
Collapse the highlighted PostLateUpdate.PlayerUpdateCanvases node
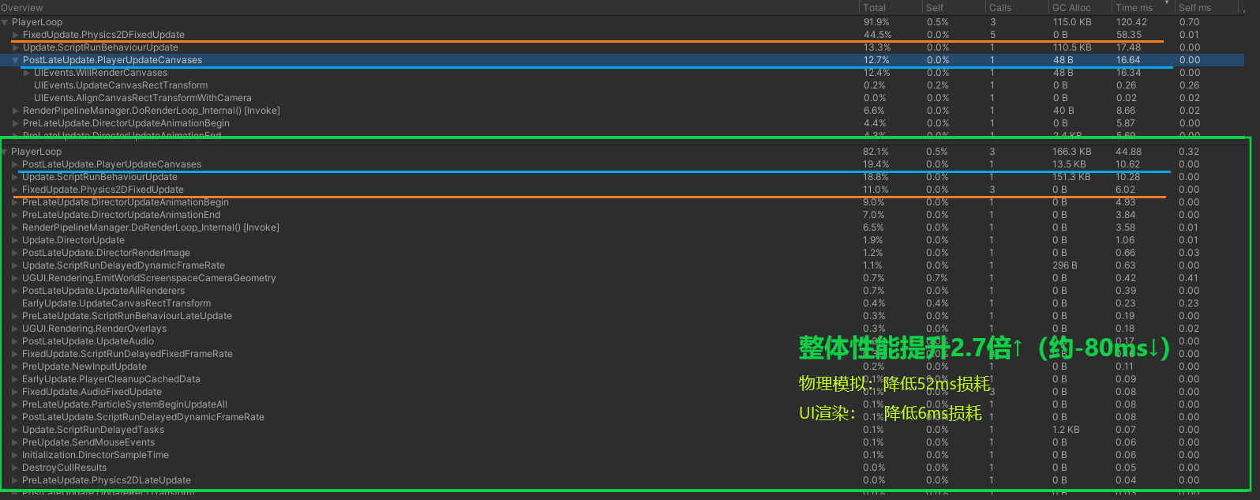[16, 60]
